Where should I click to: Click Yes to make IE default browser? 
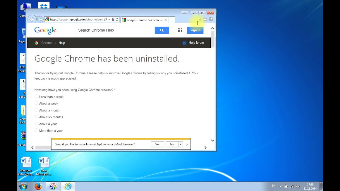coord(158,144)
